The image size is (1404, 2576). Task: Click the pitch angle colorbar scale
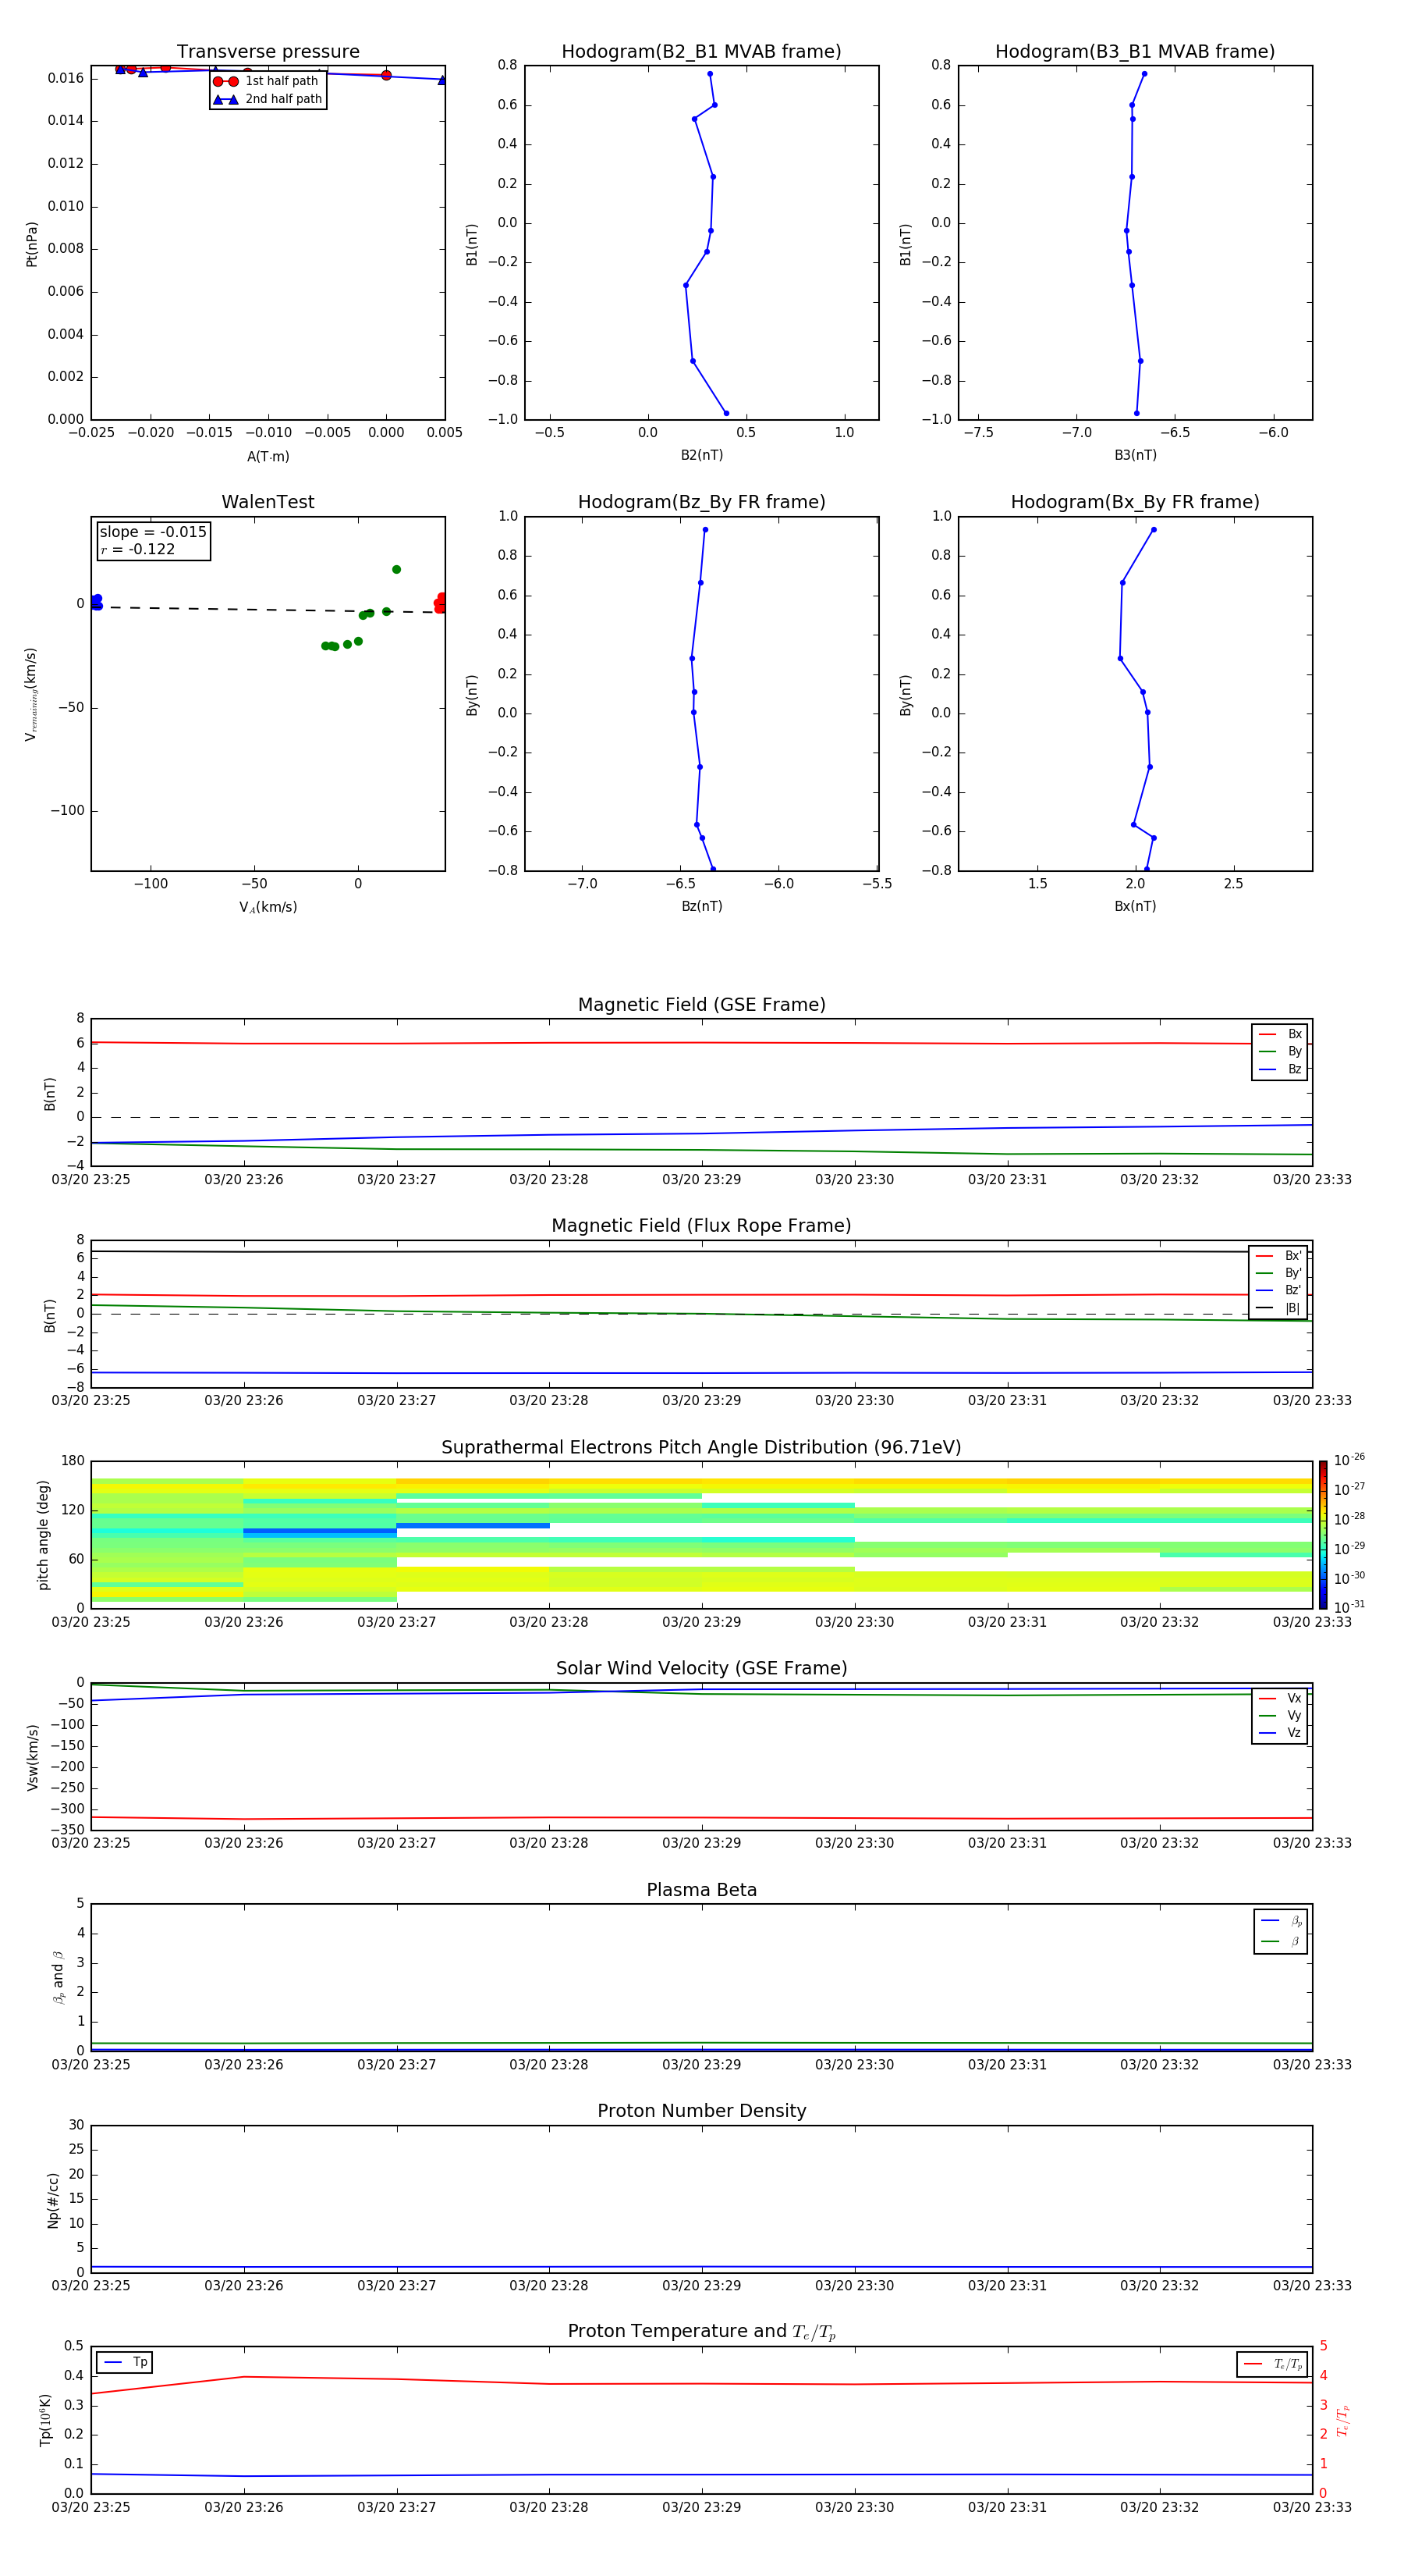[1322, 1535]
